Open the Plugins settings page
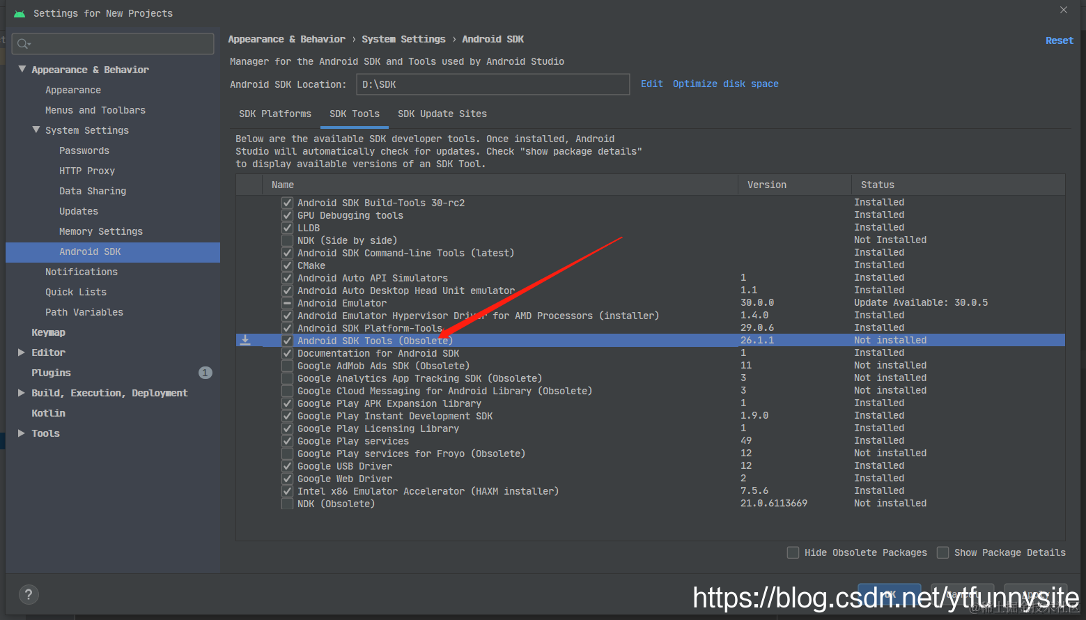 51,373
